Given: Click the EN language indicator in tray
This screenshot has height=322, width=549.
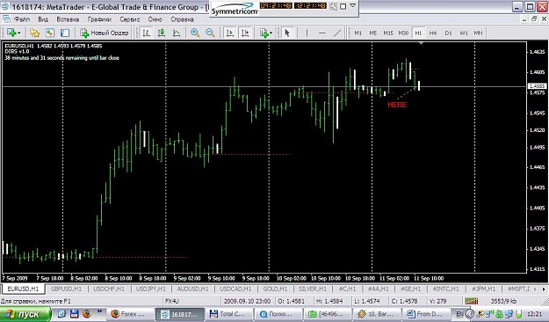Looking at the screenshot, I should click(x=459, y=314).
